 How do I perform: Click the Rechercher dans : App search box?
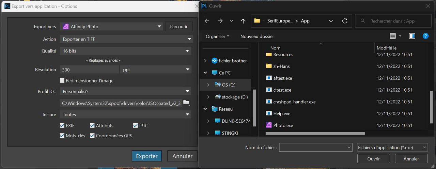click(x=392, y=21)
